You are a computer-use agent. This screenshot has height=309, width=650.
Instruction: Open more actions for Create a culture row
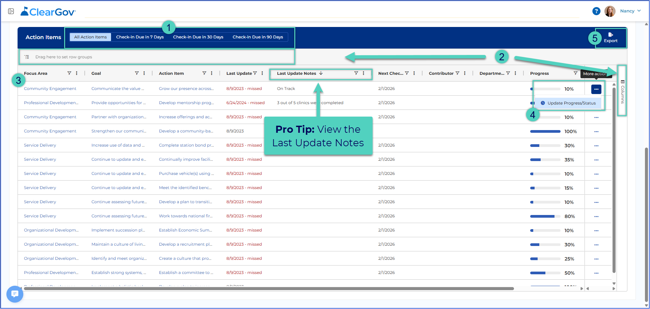596,259
